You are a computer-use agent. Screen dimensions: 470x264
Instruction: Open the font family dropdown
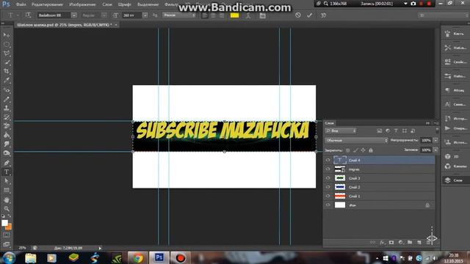73,15
